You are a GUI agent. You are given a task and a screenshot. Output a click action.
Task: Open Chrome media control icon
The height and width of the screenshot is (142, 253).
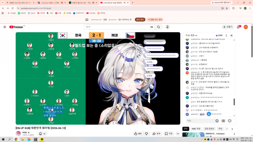(240, 8)
